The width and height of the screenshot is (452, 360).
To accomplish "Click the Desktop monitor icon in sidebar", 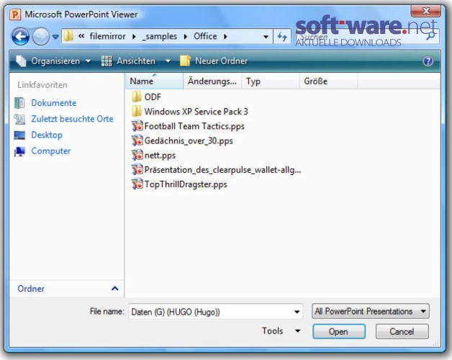I will pyautogui.click(x=19, y=135).
